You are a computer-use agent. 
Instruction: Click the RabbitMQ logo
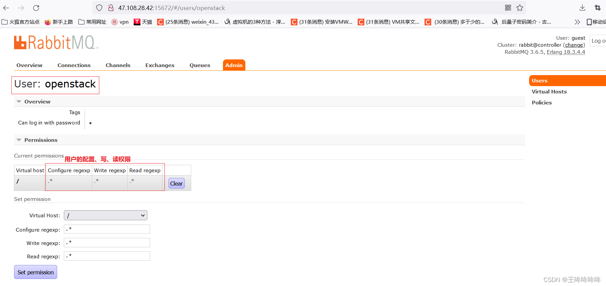[x=56, y=43]
